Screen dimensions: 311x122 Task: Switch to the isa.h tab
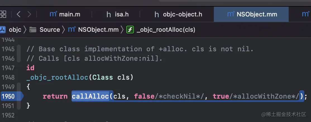[118, 14]
